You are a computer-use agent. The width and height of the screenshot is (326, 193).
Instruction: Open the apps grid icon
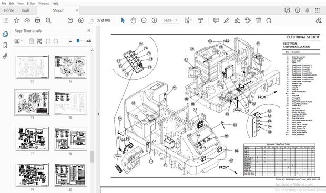(x=317, y=10)
